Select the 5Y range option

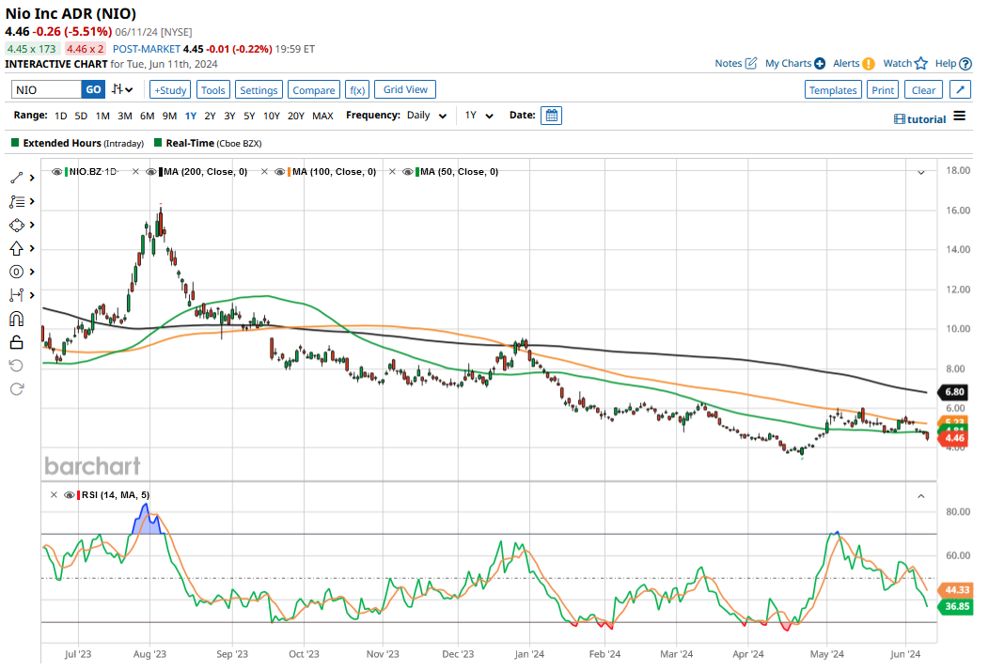(249, 116)
